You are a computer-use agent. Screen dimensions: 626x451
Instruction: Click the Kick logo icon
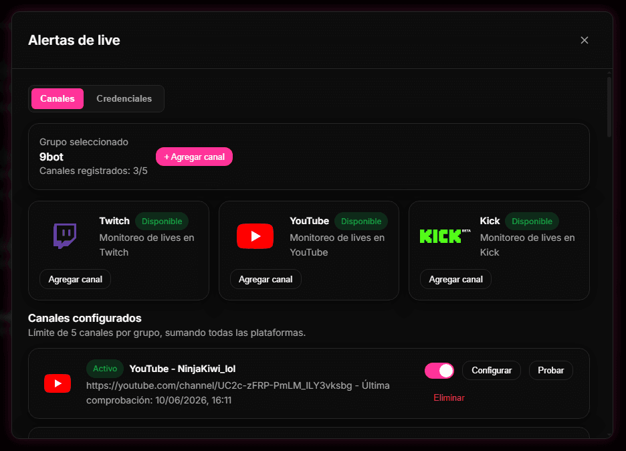point(445,236)
